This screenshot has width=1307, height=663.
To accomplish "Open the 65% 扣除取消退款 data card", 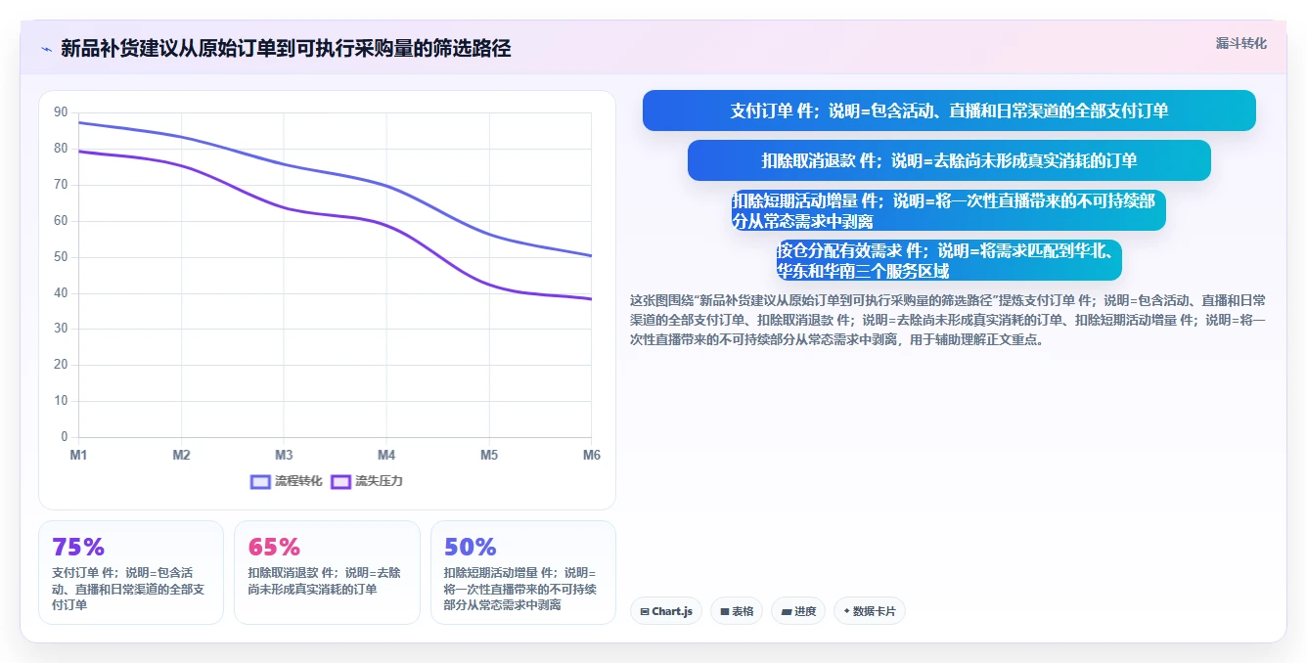I will tap(327, 572).
